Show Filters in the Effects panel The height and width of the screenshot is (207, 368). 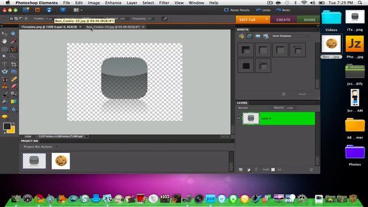point(241,36)
